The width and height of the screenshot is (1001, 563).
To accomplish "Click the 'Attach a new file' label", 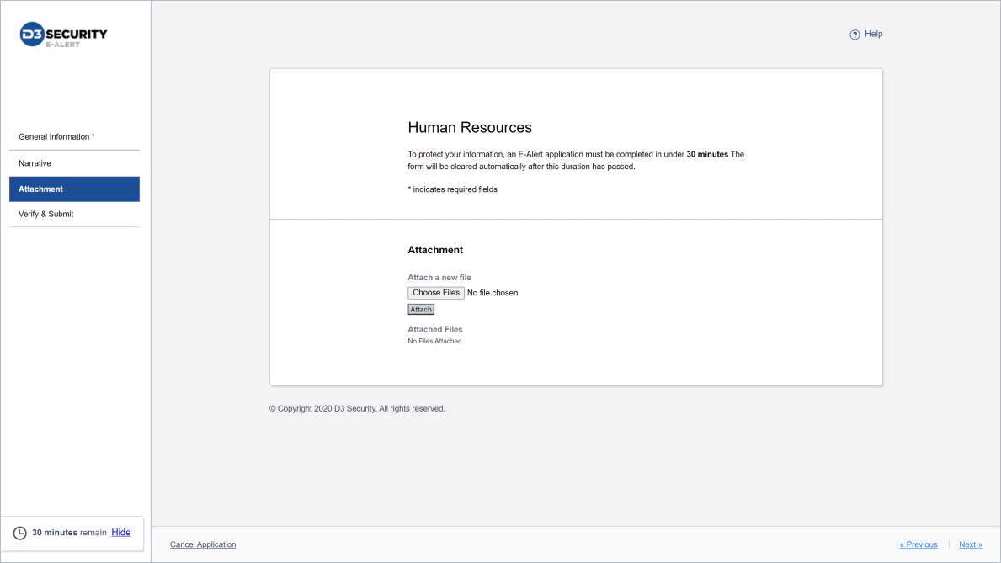I will pyautogui.click(x=439, y=278).
